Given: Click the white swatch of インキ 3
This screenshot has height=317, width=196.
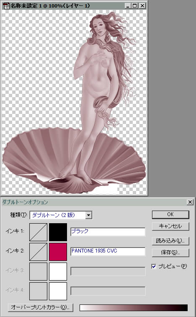Looking at the screenshot, I should point(58,271).
